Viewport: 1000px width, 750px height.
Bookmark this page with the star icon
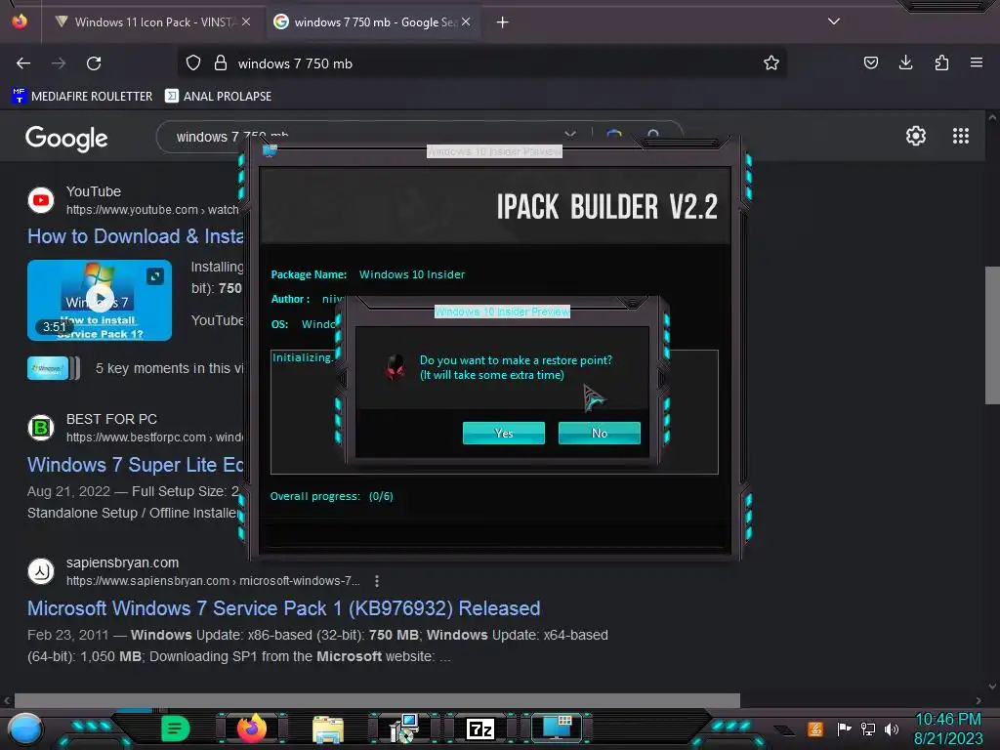click(x=771, y=63)
